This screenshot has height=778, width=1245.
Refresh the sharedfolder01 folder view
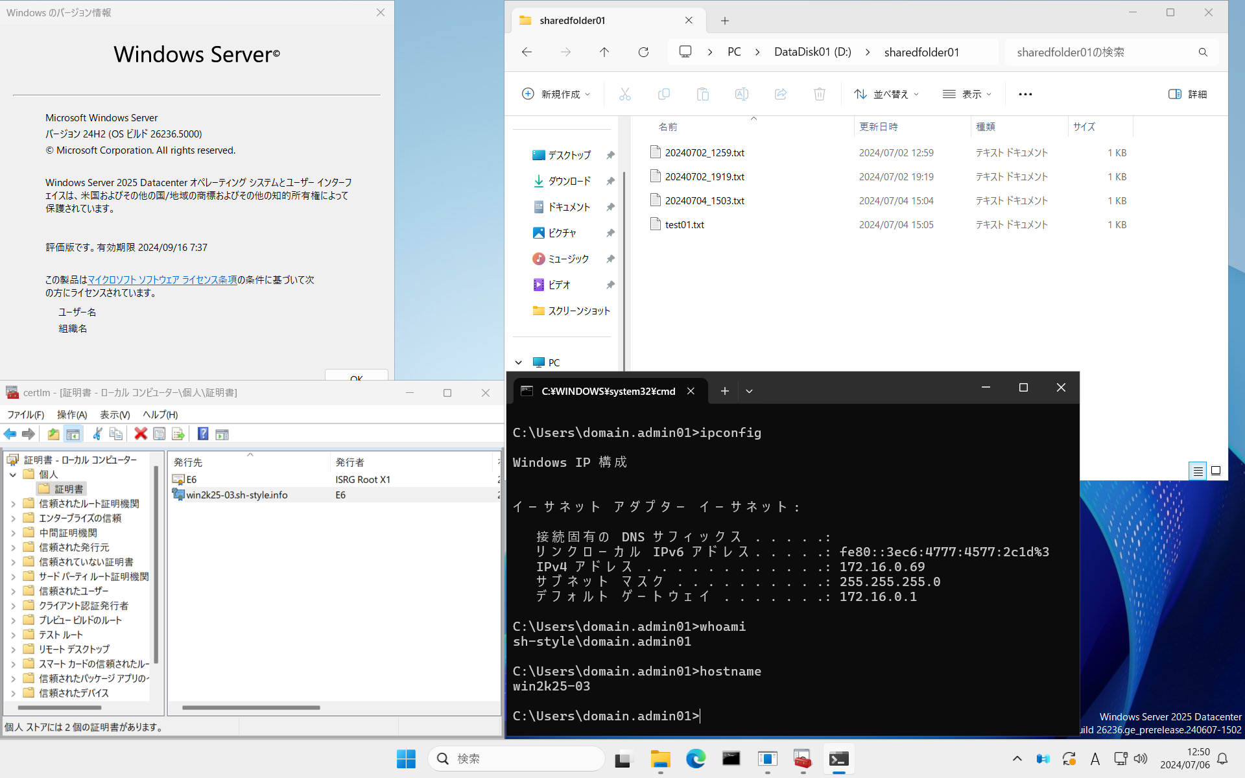pyautogui.click(x=643, y=52)
